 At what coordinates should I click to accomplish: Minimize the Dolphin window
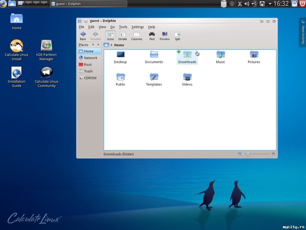click(262, 21)
